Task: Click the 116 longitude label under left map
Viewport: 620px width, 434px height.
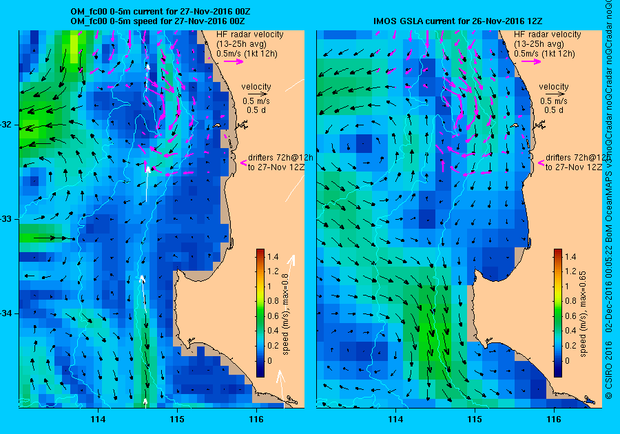Action: click(x=256, y=420)
